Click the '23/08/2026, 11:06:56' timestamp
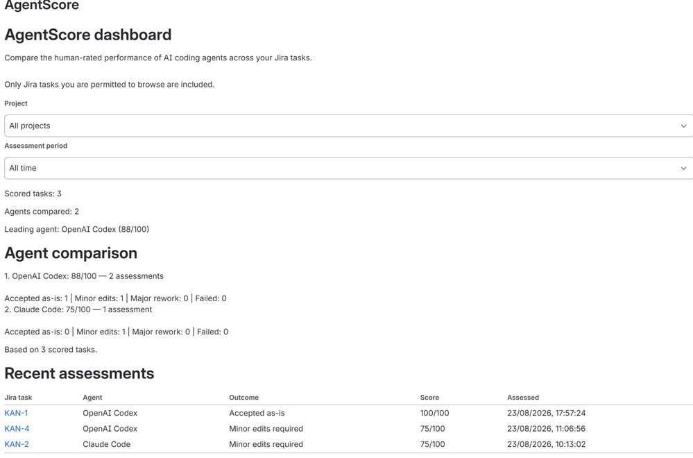Image resolution: width=693 pixels, height=458 pixels. point(546,429)
